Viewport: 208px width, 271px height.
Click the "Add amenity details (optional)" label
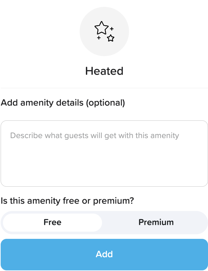[63, 103]
